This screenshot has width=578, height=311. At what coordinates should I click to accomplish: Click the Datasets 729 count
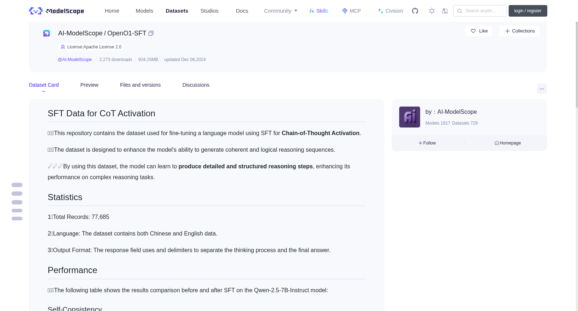tap(465, 123)
